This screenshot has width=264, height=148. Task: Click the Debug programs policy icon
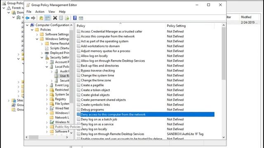click(78, 110)
